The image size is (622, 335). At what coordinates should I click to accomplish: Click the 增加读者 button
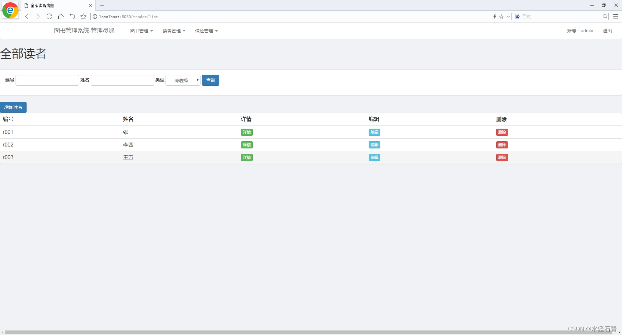tap(13, 107)
